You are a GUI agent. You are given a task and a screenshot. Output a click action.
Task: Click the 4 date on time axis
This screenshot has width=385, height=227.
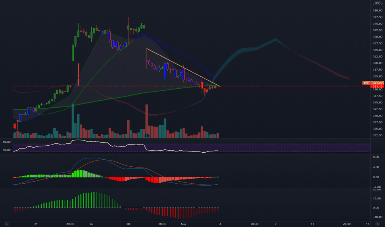pyautogui.click(x=220, y=224)
